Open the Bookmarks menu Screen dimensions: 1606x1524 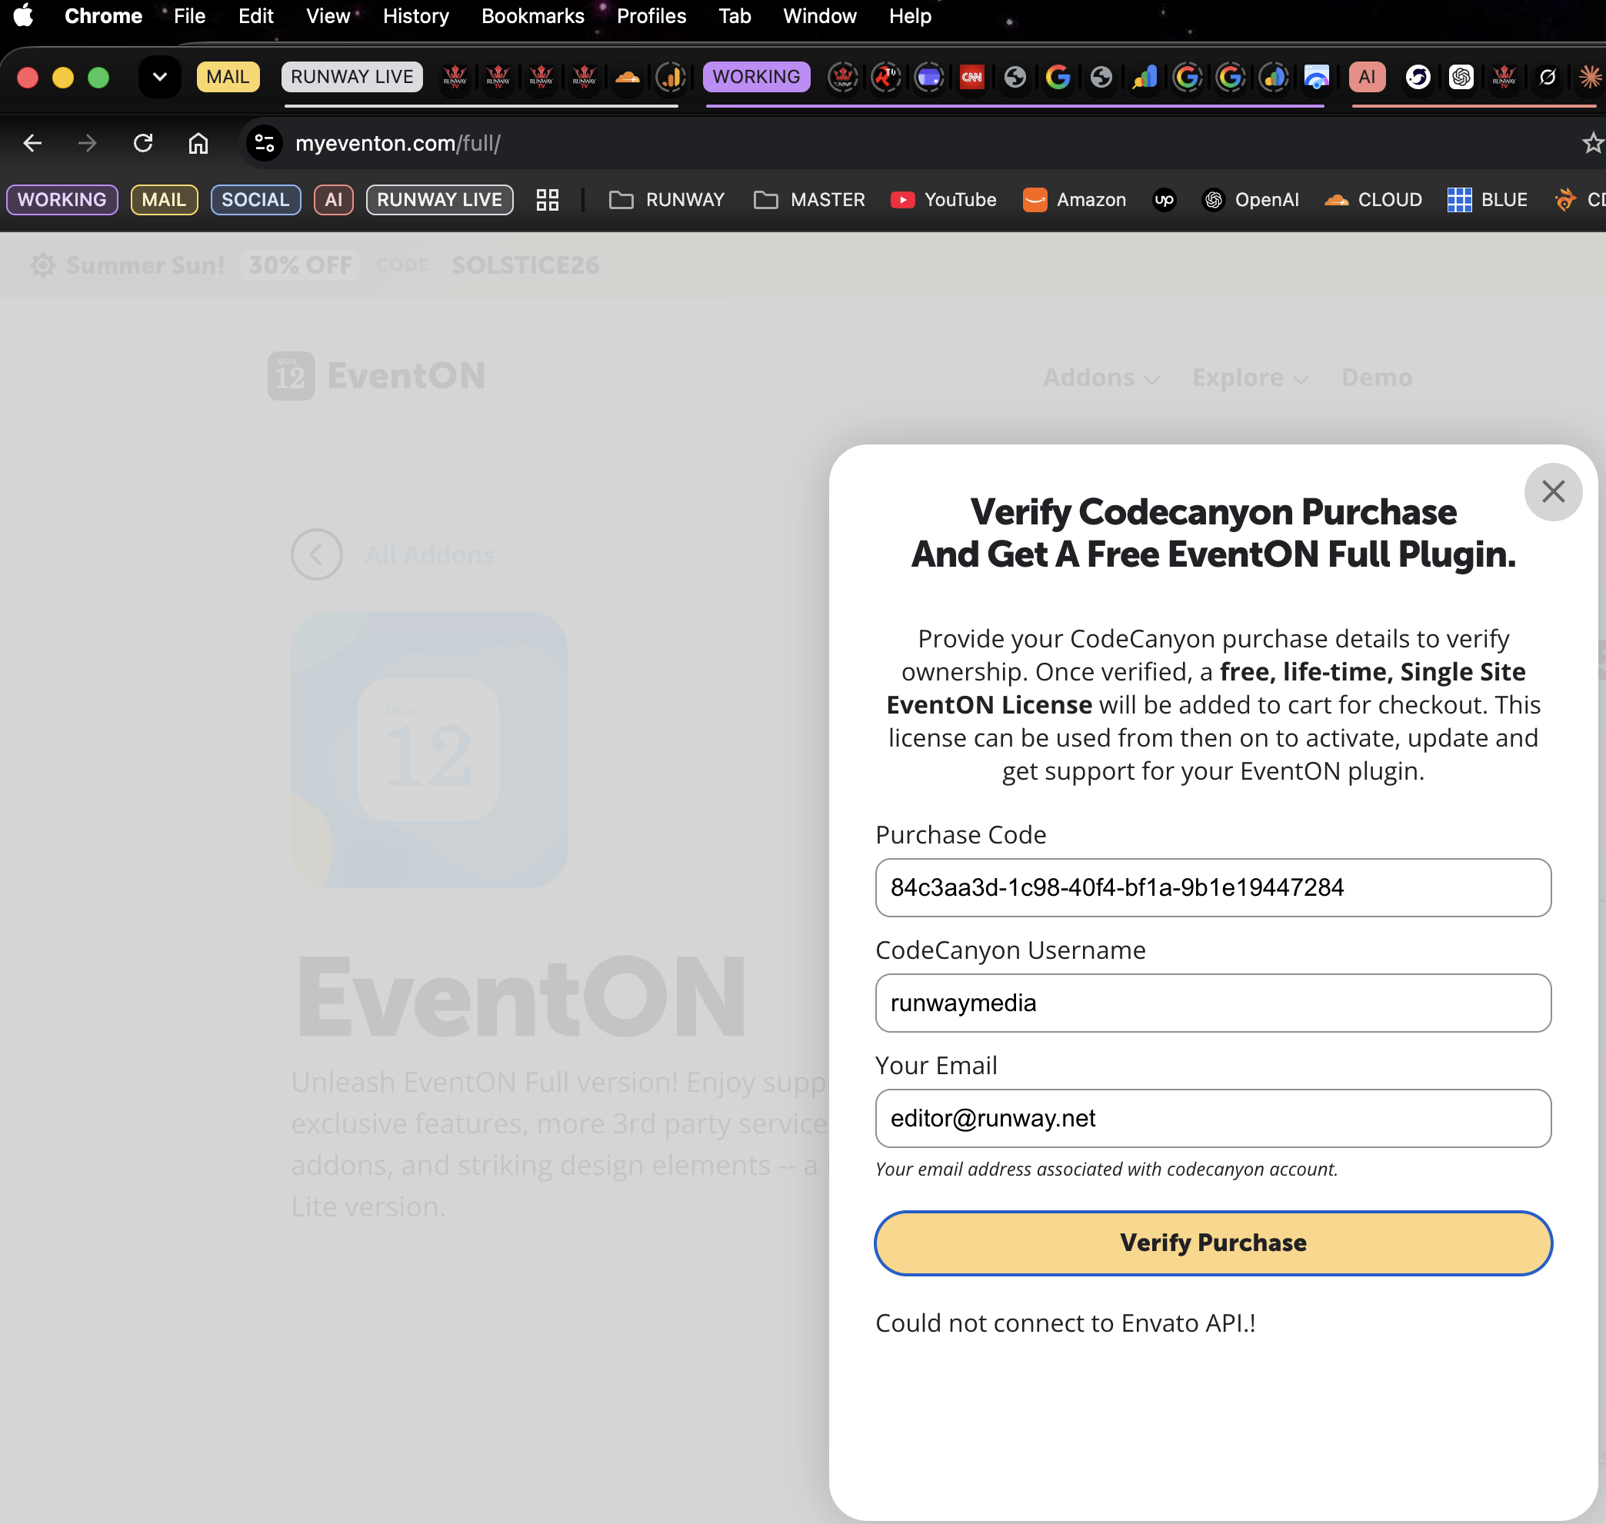click(x=533, y=15)
